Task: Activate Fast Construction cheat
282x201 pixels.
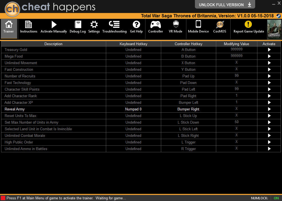Action: coord(269,69)
